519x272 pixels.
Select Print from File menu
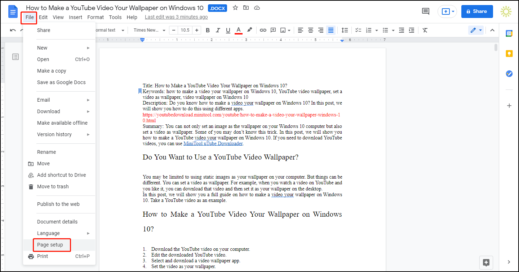pos(59,256)
